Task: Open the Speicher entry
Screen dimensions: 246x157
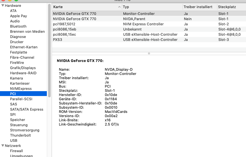Action: [18, 120]
